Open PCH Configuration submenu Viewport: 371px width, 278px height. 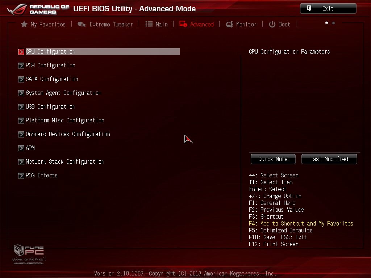(47, 66)
